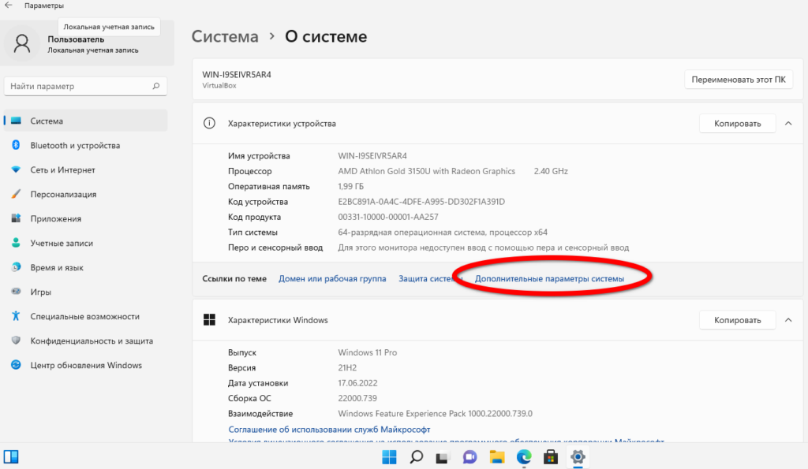The image size is (808, 469).
Task: Select product code 00331-10000-00001-AA257
Action: click(388, 217)
